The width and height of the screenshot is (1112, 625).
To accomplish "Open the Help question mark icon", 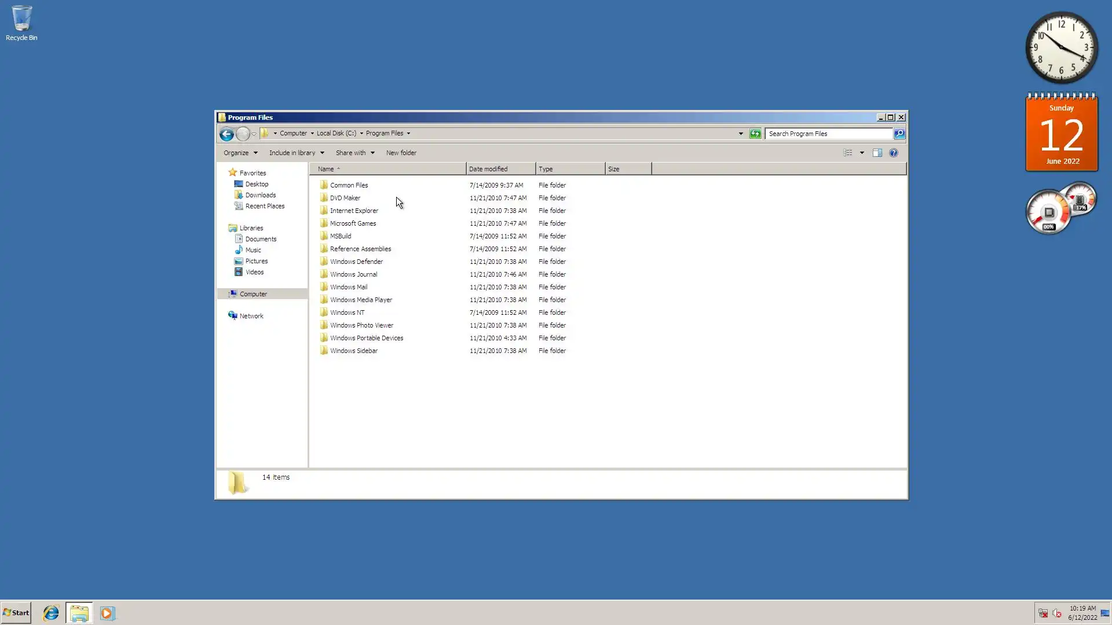I will tap(893, 153).
